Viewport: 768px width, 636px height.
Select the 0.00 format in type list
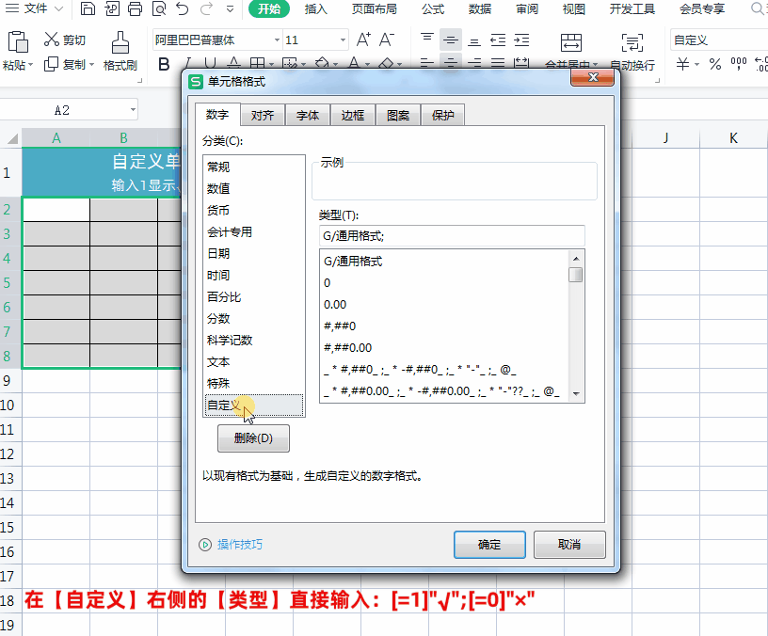[x=445, y=305]
